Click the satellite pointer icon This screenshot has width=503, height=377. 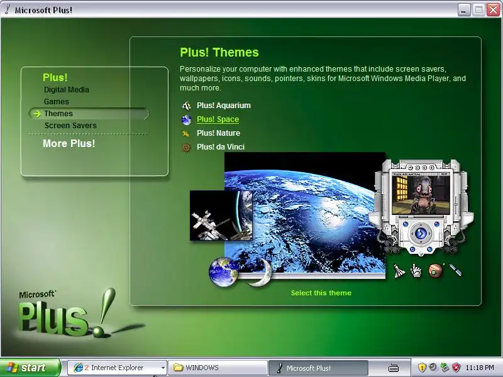[455, 270]
